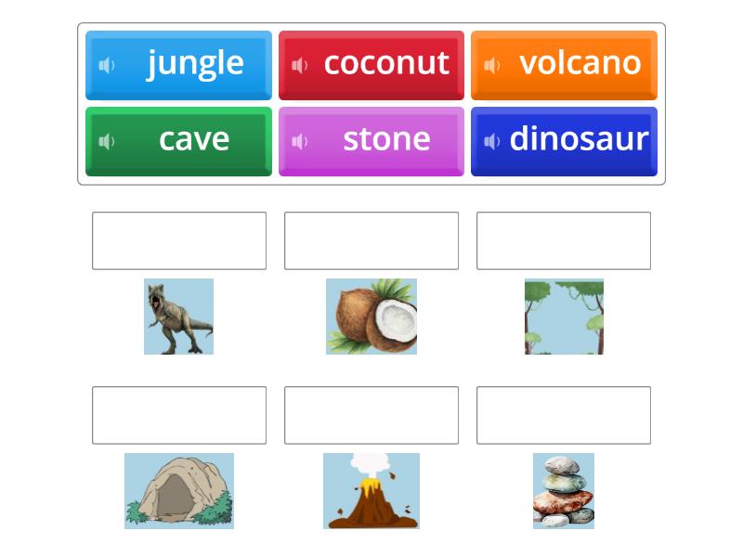Click the erupting volcano picture

coord(371,492)
